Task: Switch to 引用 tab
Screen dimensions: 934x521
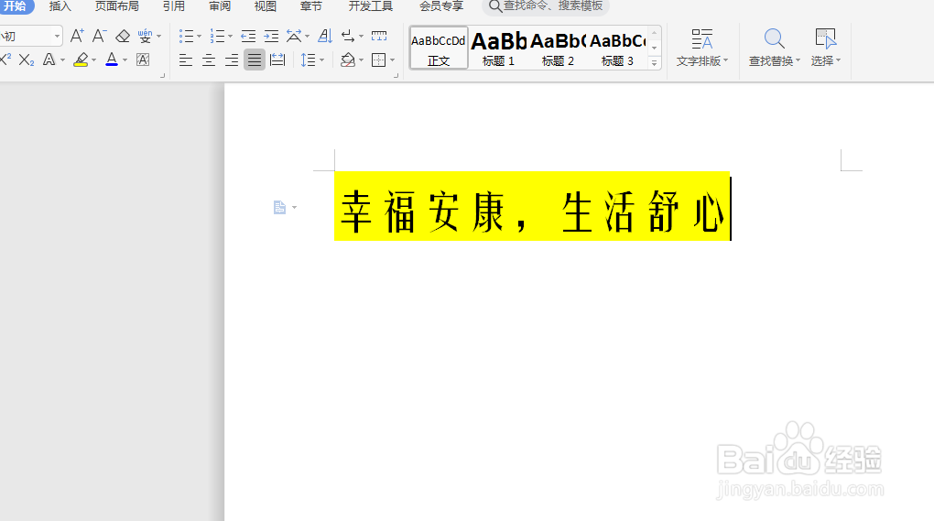Action: [174, 6]
